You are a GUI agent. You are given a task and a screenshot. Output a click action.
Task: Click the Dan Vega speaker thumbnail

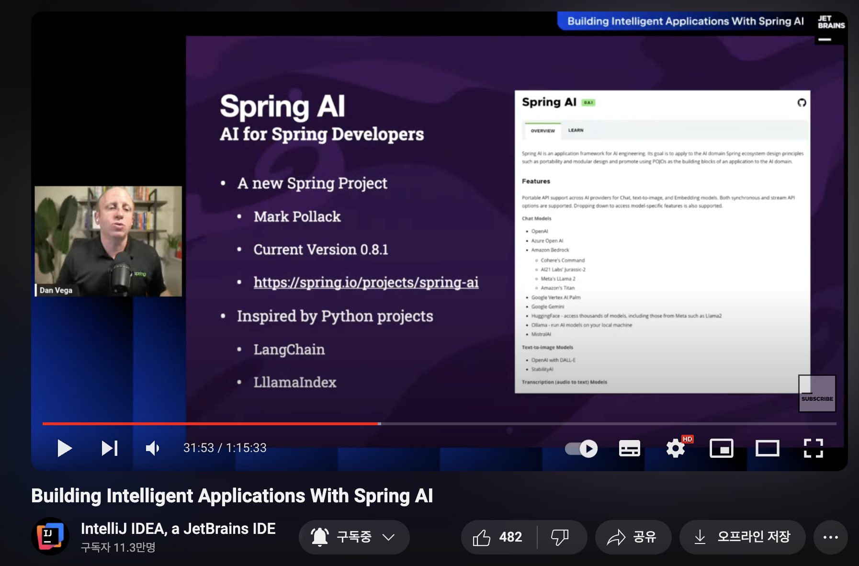pos(108,241)
